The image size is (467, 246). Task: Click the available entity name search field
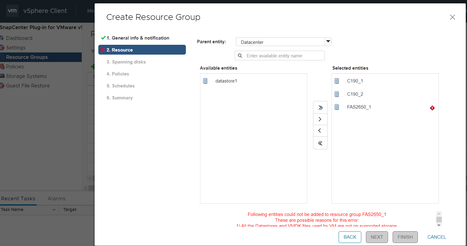[x=283, y=56]
